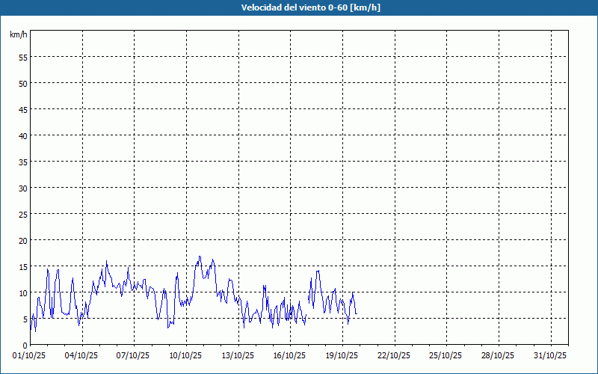This screenshot has height=374, width=598.
Task: Click the 16/10/25 date label
Action: click(x=290, y=355)
